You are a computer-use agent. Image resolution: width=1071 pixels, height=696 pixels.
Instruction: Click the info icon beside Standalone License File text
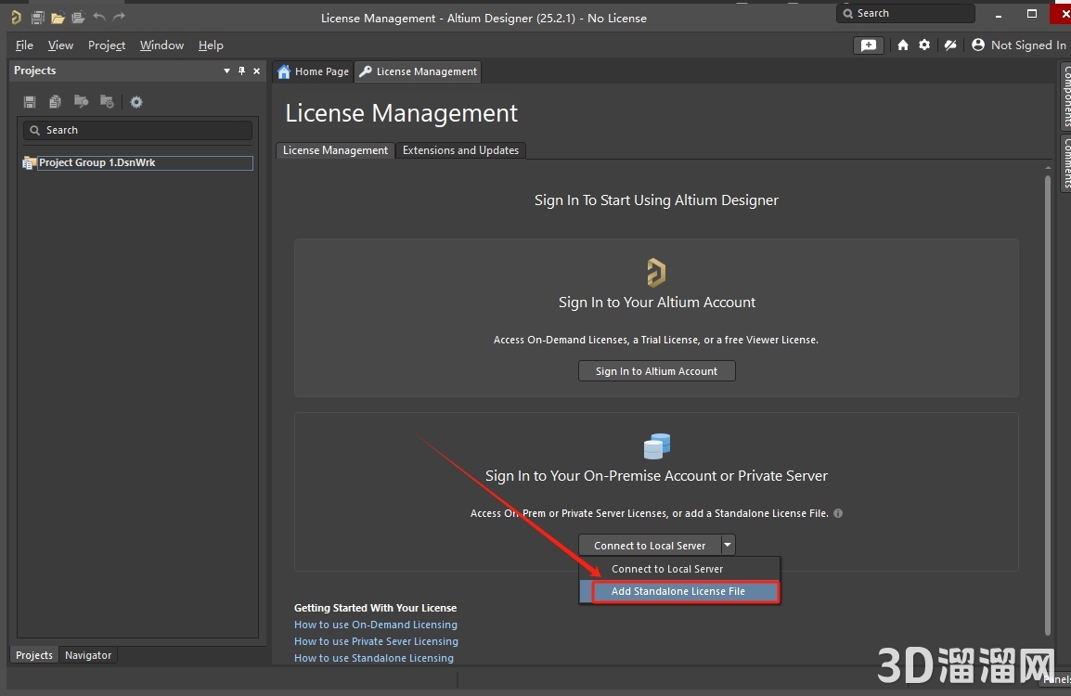[838, 513]
